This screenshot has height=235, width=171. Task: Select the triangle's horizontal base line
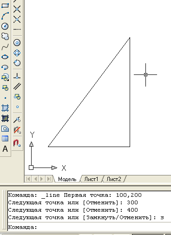tap(89, 147)
